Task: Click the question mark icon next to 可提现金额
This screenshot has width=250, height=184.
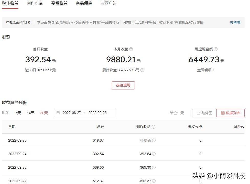Action: click(216, 49)
